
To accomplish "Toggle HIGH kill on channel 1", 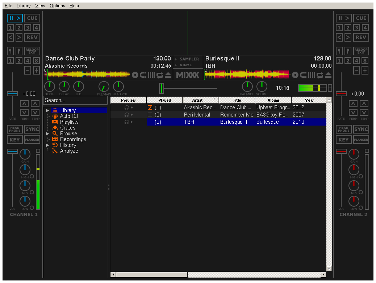I will click(x=32, y=176).
